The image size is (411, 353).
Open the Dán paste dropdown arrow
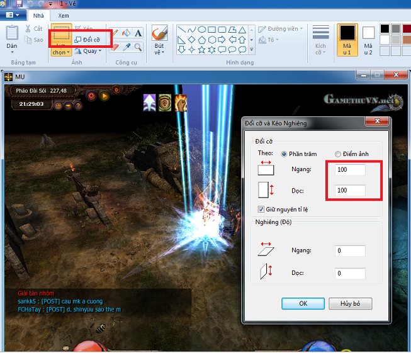click(12, 52)
